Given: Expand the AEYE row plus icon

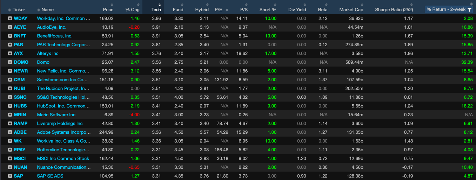Looking at the screenshot, I should [x=10, y=27].
